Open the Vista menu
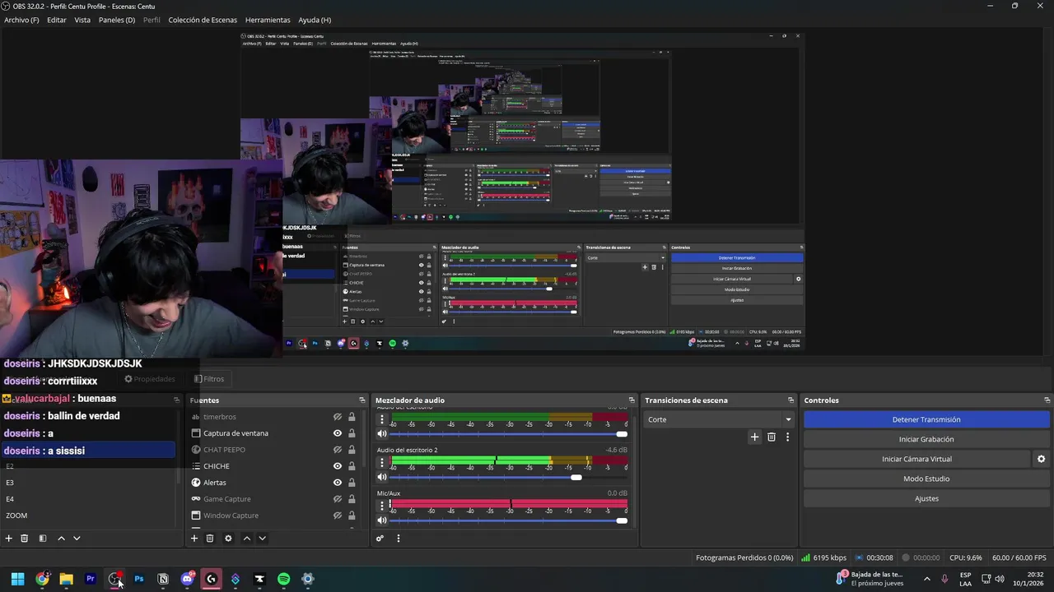The height and width of the screenshot is (592, 1054). [x=82, y=20]
